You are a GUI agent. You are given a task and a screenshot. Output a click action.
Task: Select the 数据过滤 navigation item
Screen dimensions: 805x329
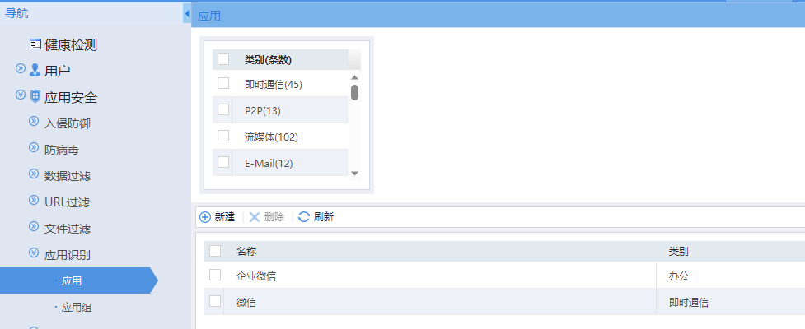(x=68, y=176)
